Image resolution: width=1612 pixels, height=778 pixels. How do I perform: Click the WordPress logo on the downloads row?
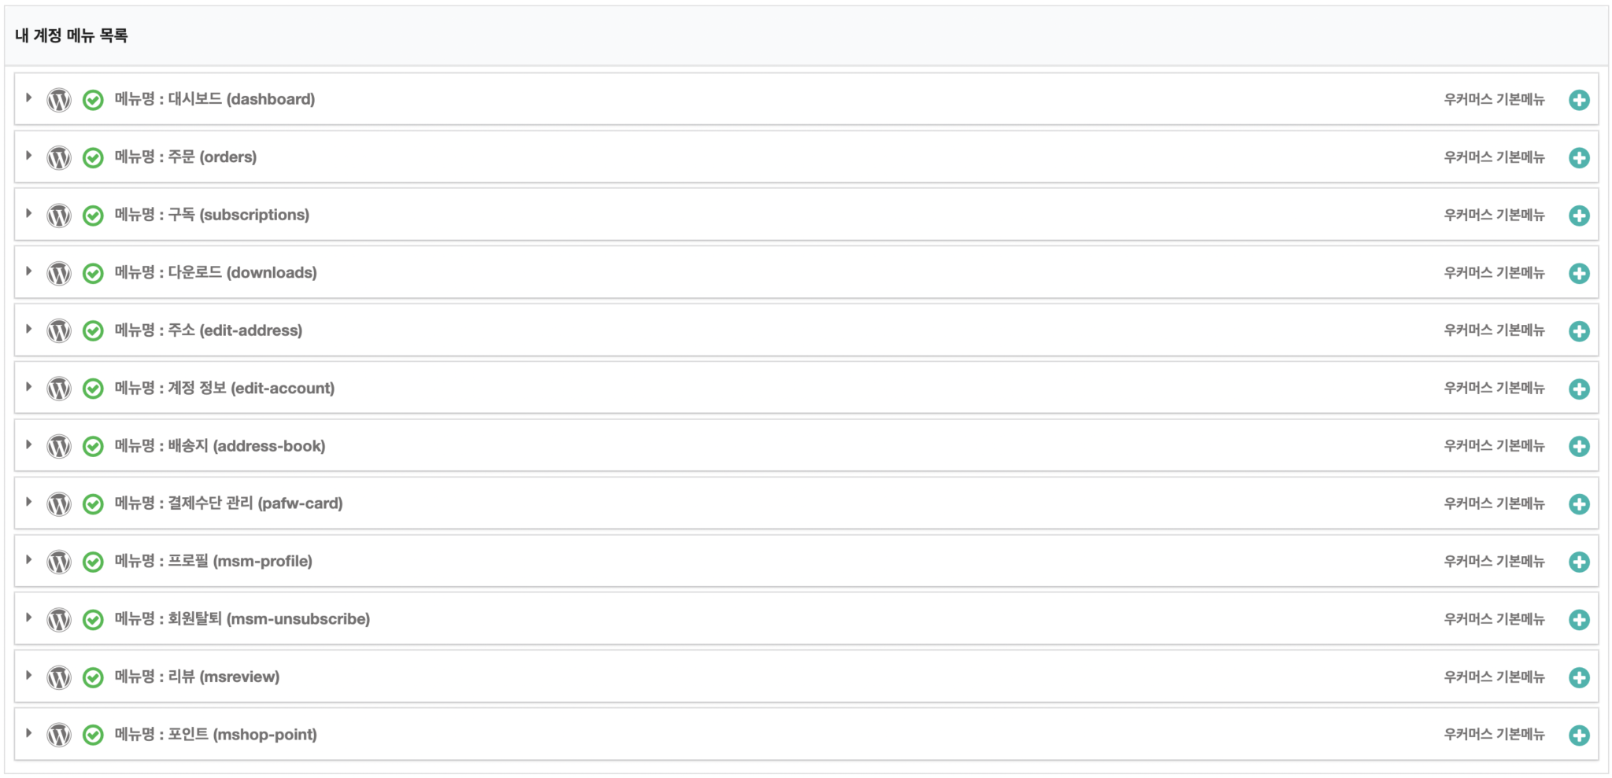[x=59, y=273]
